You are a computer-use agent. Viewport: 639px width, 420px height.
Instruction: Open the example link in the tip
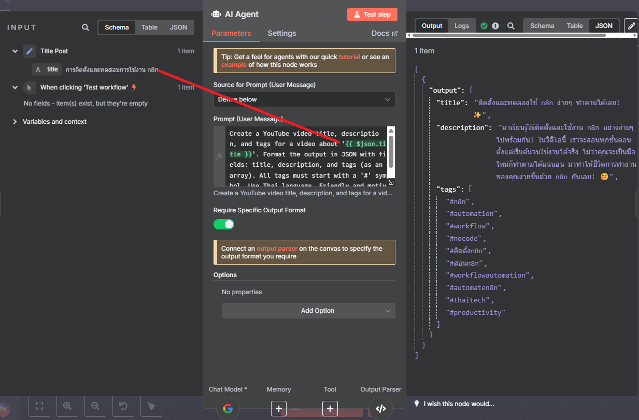[x=234, y=65]
